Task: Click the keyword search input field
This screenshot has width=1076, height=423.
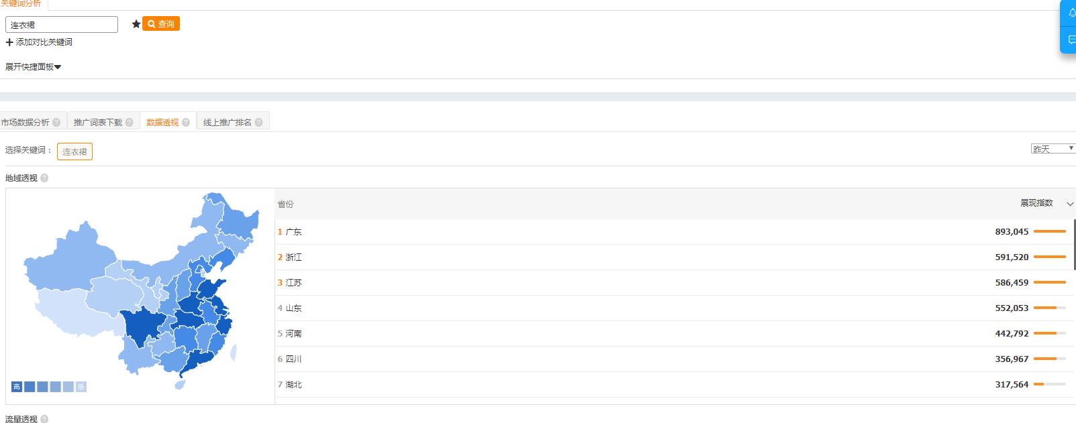Action: [62, 25]
